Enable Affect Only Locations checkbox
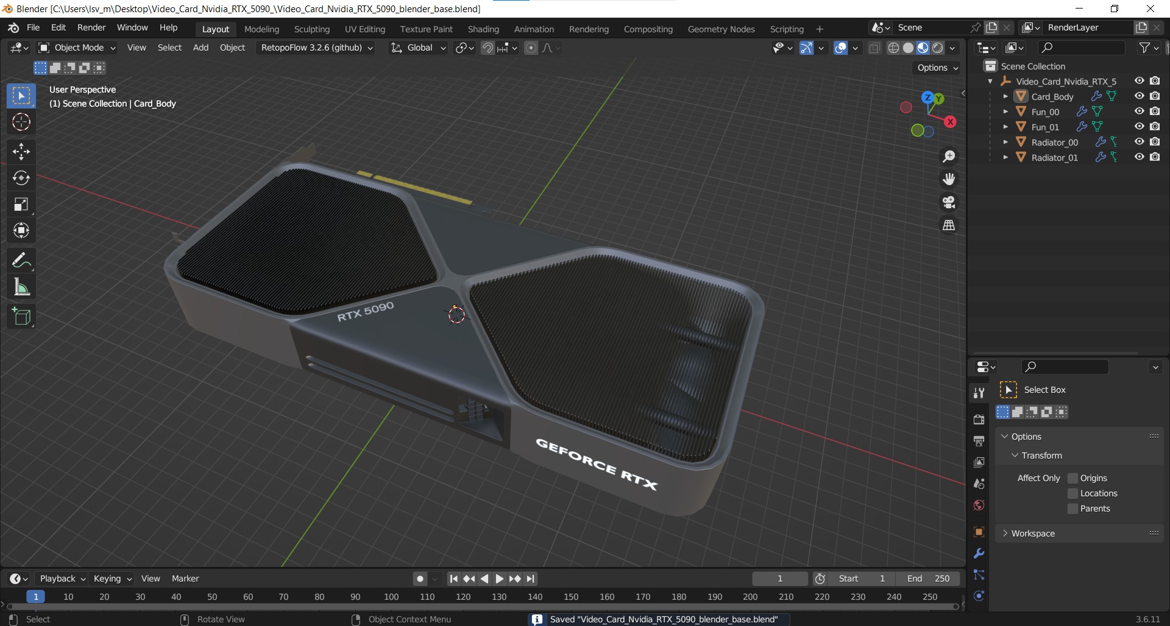Viewport: 1170px width, 626px height. (x=1073, y=493)
